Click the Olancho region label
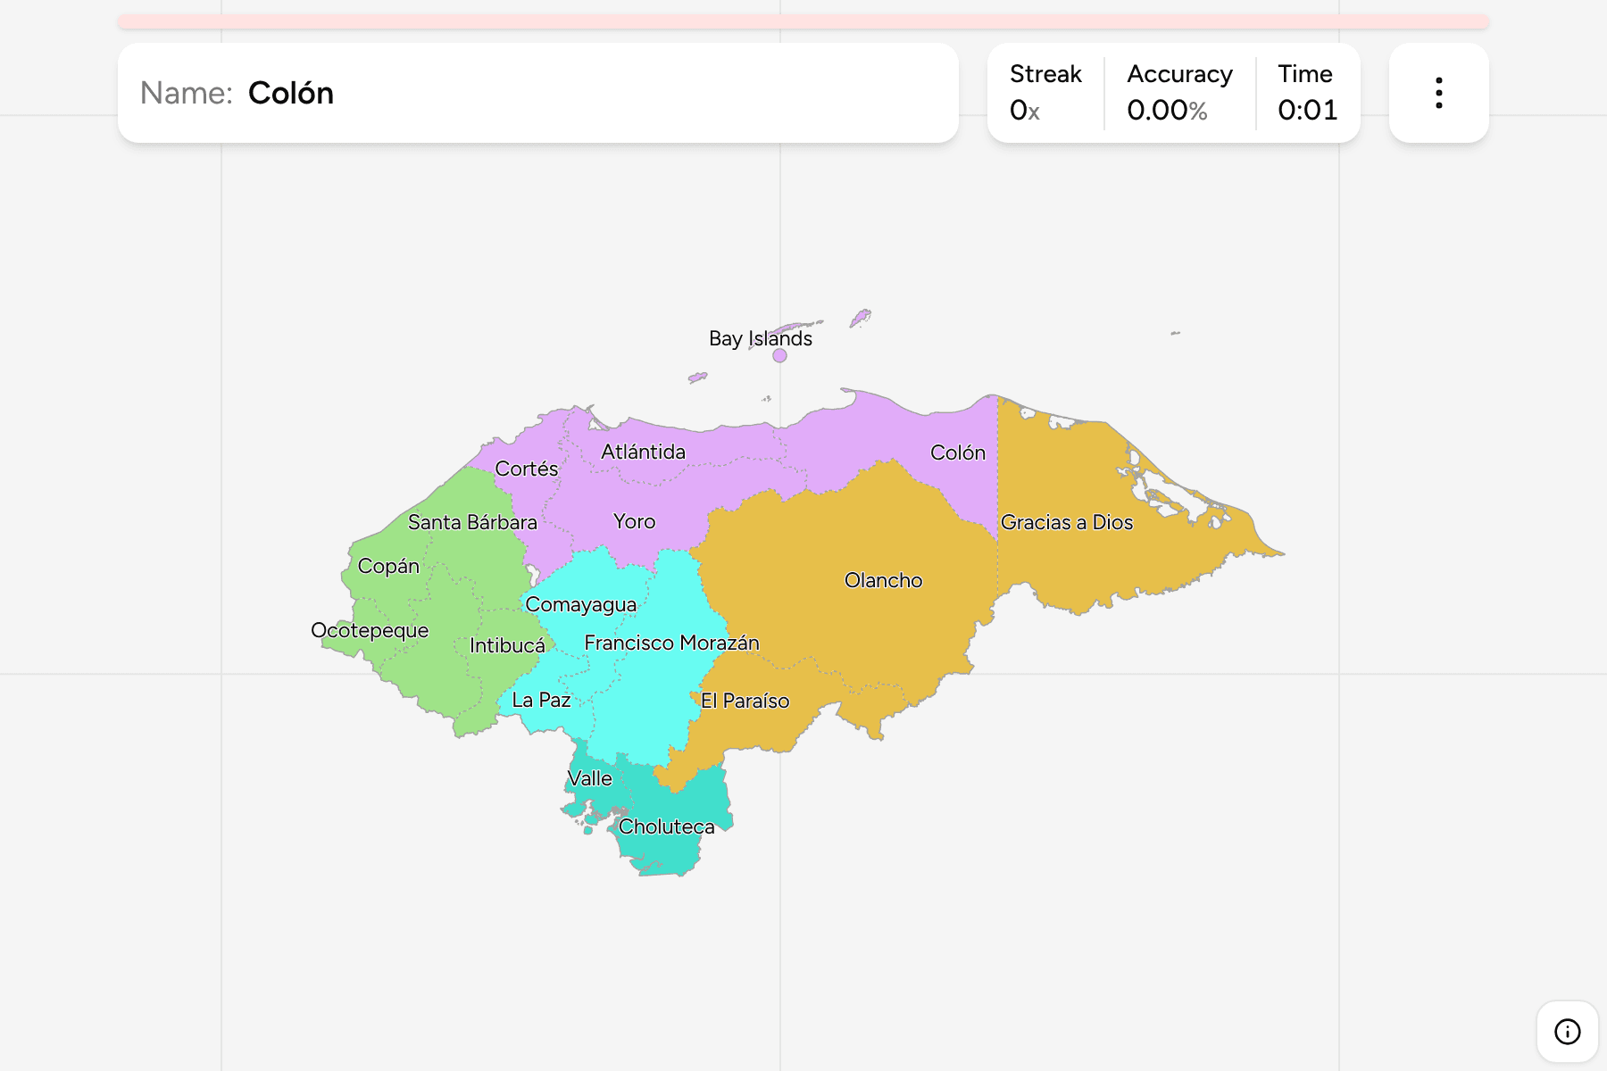 [x=884, y=580]
